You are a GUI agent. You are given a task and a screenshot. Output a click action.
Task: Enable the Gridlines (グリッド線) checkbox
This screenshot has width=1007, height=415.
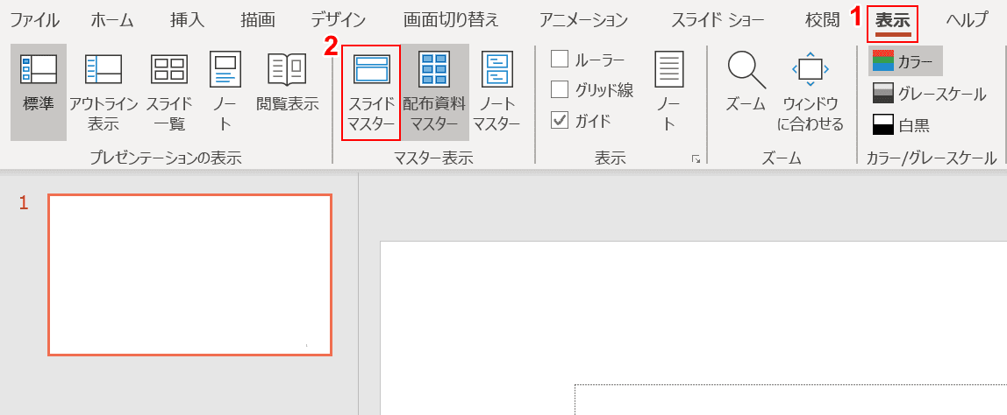tap(560, 89)
